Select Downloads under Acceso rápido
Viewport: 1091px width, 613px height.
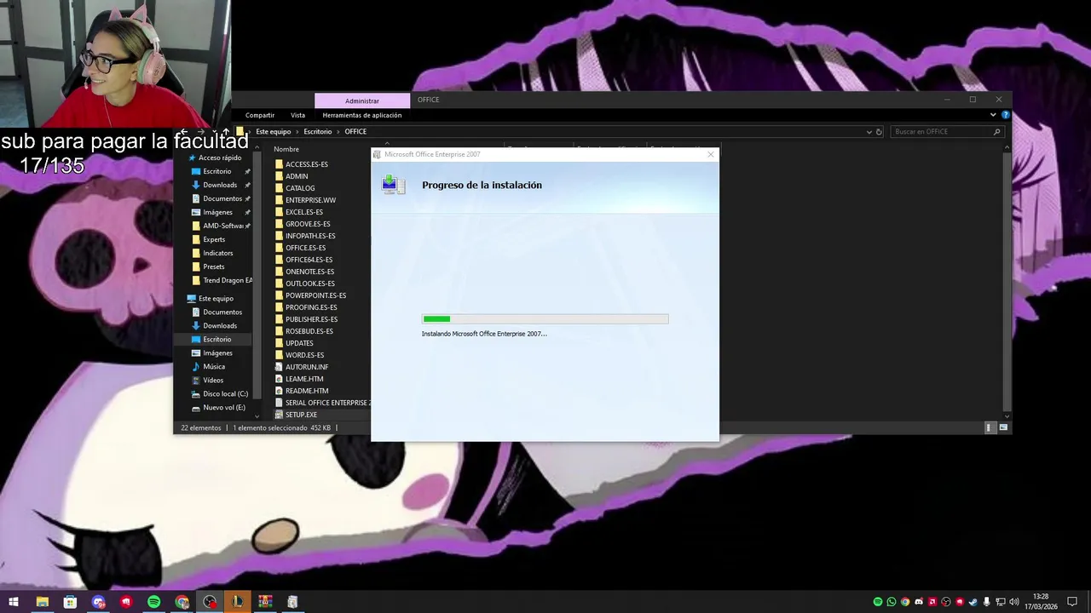(x=220, y=185)
